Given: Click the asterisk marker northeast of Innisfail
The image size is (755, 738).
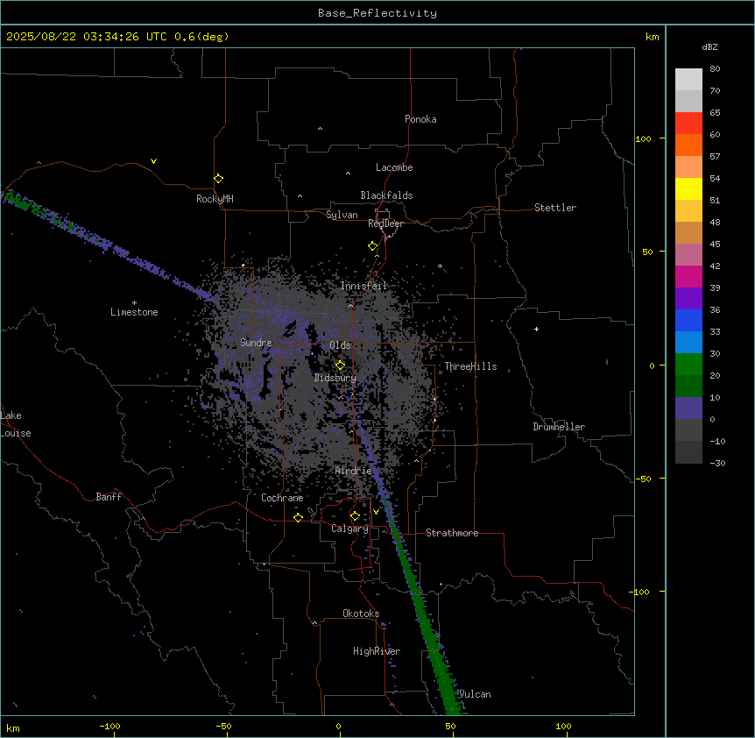Looking at the screenshot, I should (x=440, y=266).
